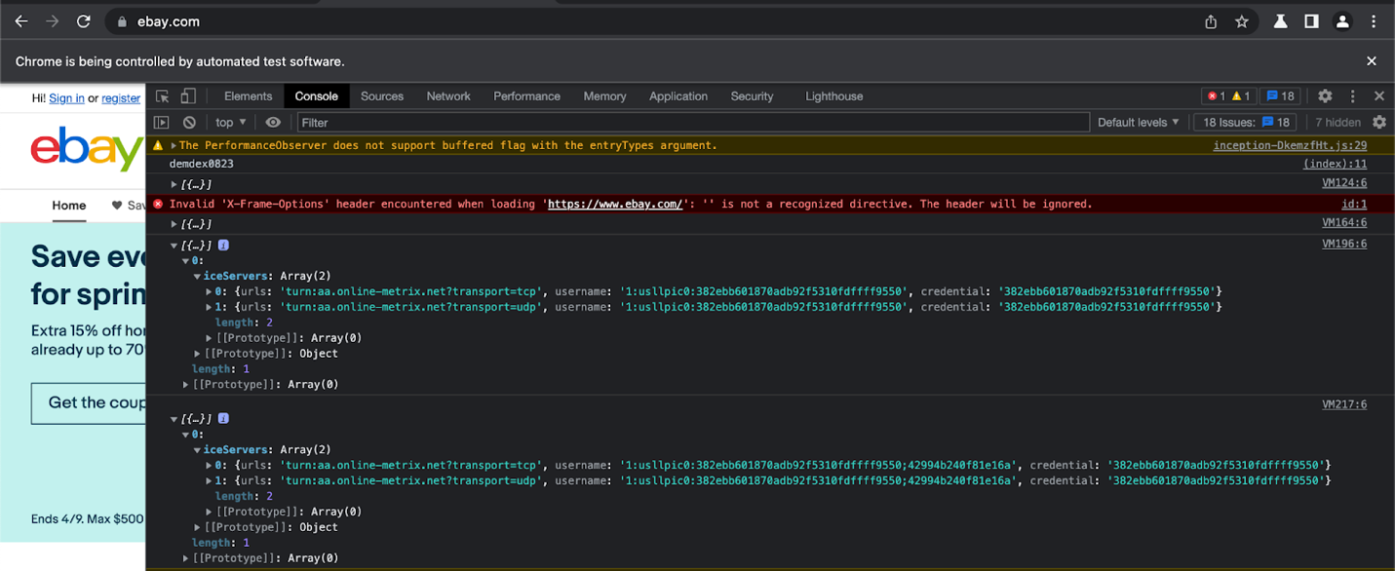This screenshot has width=1395, height=571.
Task: Show the console sidebar
Action: click(x=162, y=123)
